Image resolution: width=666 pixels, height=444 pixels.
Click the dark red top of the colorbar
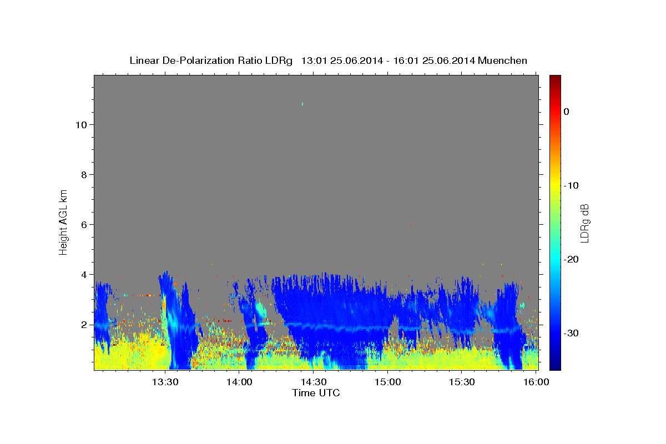pos(555,79)
